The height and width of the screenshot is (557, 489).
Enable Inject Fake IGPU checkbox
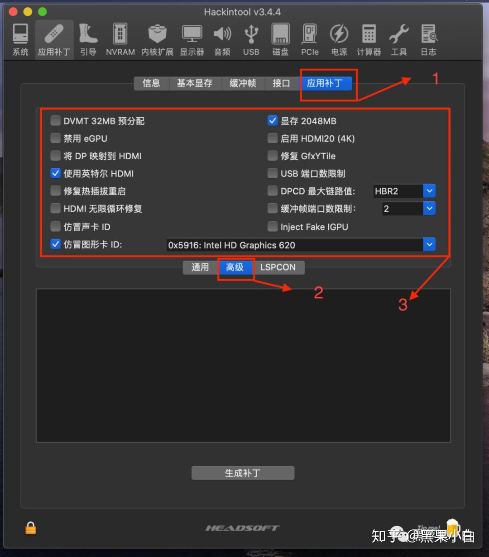[x=272, y=226]
